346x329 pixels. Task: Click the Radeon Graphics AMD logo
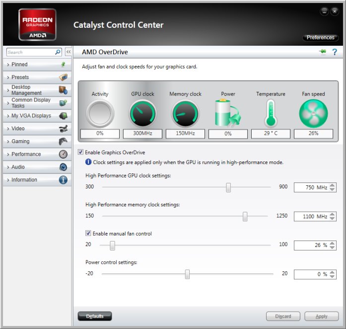37,24
